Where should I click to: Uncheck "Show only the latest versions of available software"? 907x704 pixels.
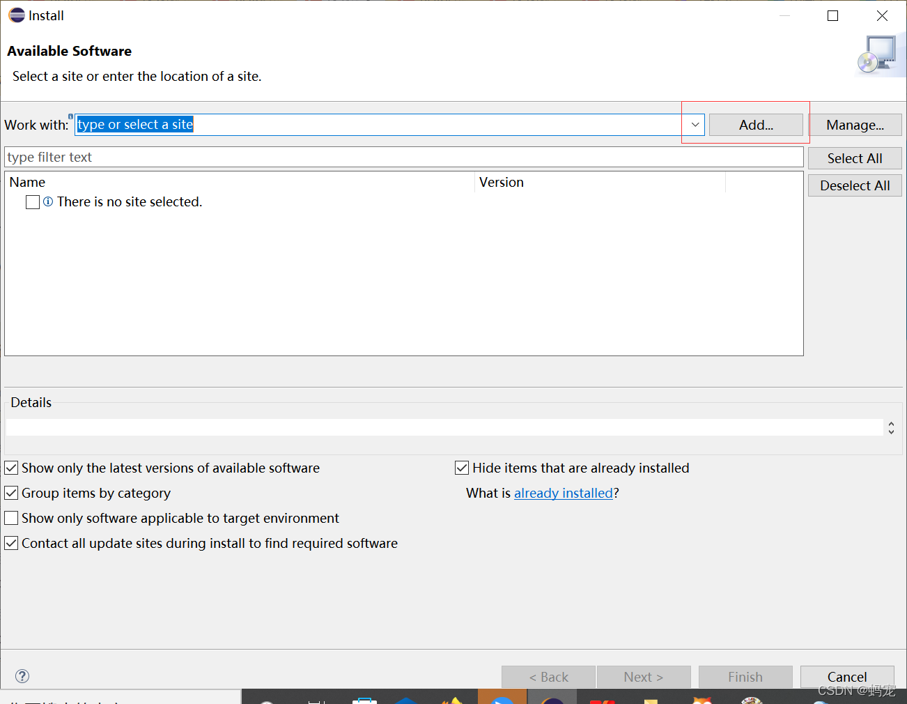coord(11,468)
